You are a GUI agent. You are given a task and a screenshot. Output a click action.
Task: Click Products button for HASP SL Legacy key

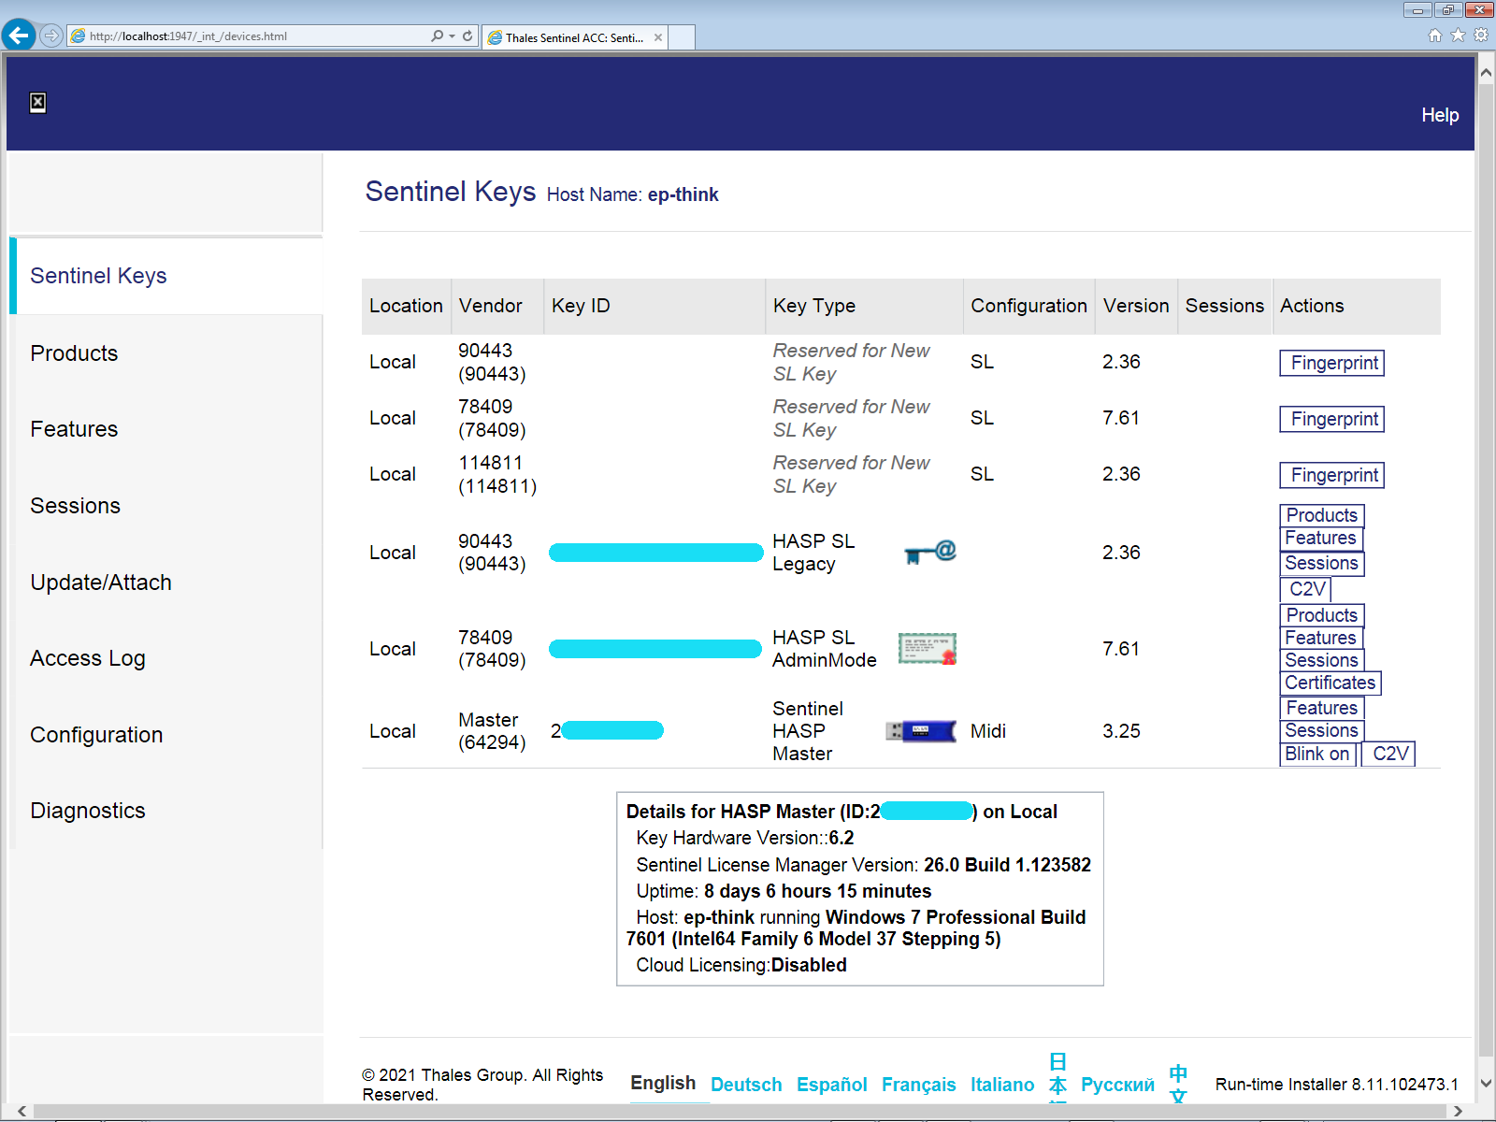coord(1322,515)
